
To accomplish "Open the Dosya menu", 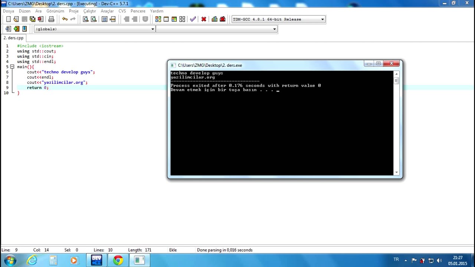I will (9, 11).
